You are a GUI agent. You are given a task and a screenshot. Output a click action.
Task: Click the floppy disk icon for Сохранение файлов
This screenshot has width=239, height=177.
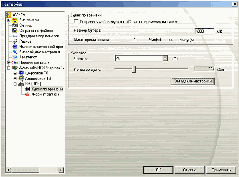(x=15, y=31)
